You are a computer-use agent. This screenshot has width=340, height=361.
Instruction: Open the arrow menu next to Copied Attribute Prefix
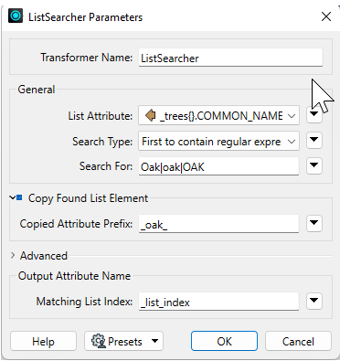(x=314, y=223)
